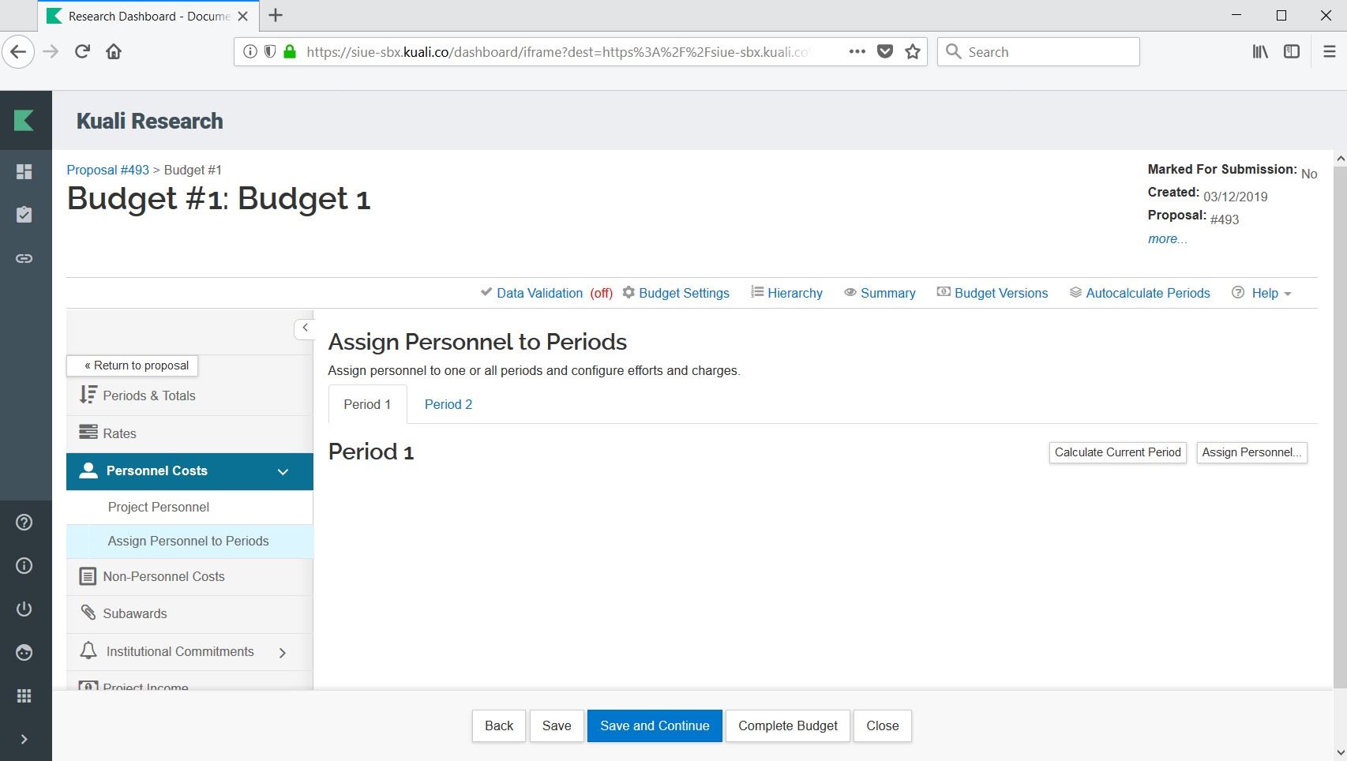
Task: Open the question mark help icon in sidebar
Action: click(x=24, y=523)
